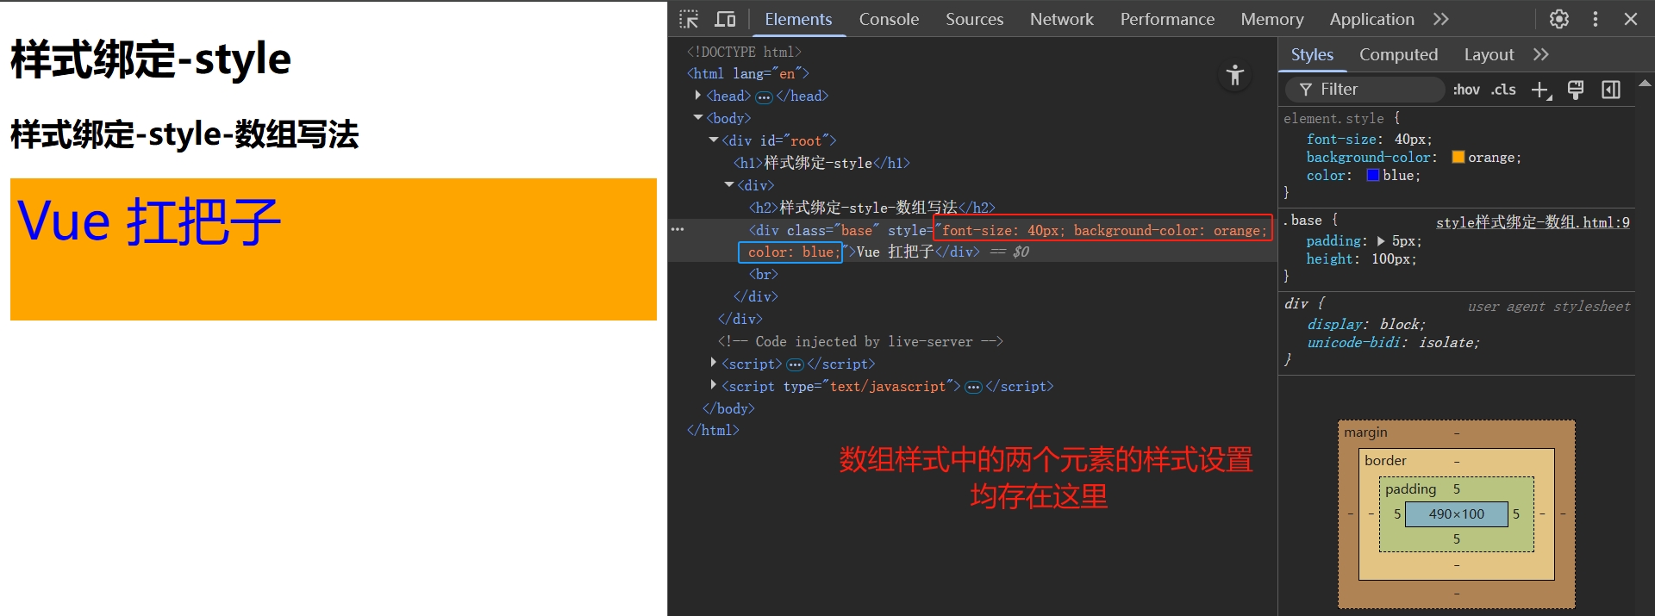This screenshot has height=616, width=1655.
Task: Collapse the body element node
Action: pos(698,118)
